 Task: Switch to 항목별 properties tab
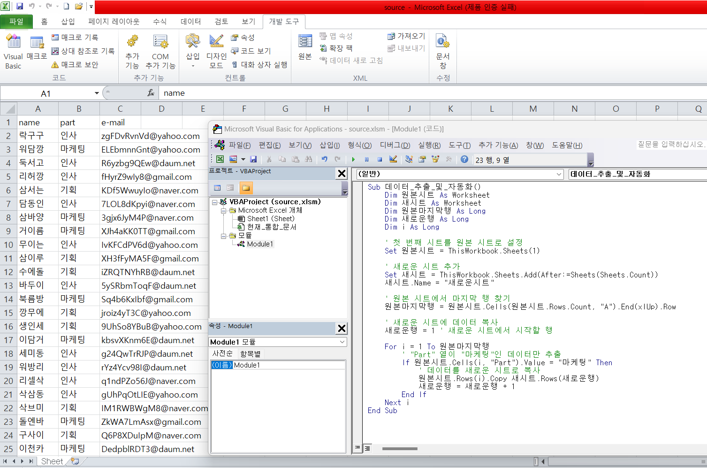coord(251,353)
